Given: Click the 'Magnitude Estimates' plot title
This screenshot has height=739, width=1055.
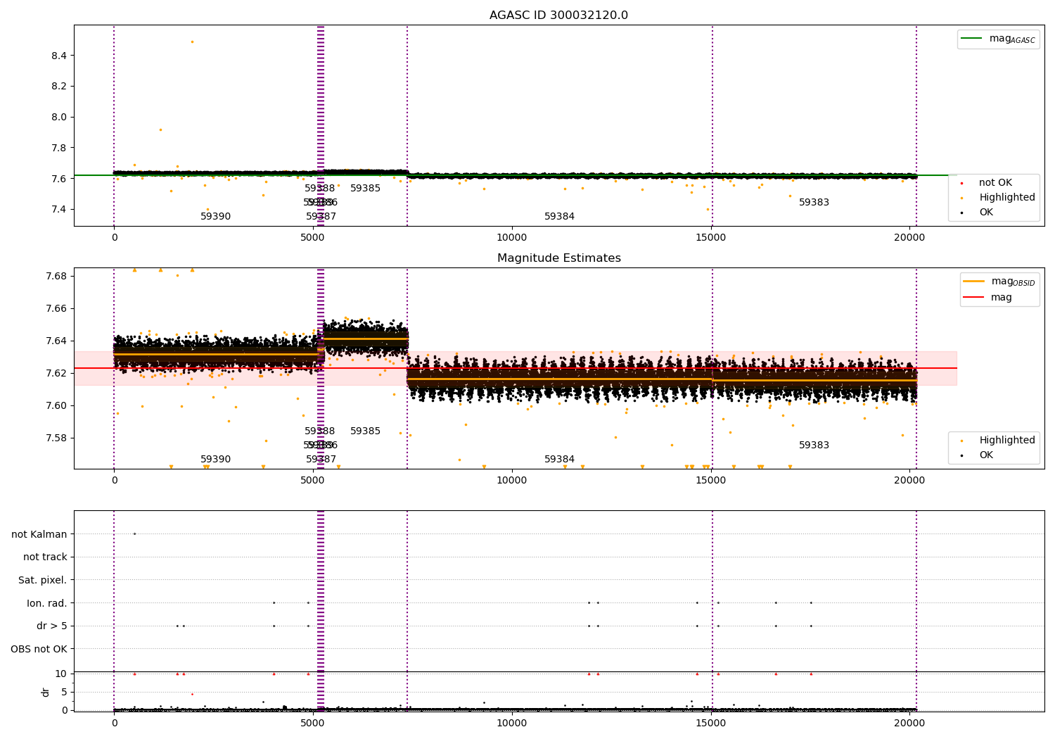Looking at the screenshot, I should pos(558,258).
